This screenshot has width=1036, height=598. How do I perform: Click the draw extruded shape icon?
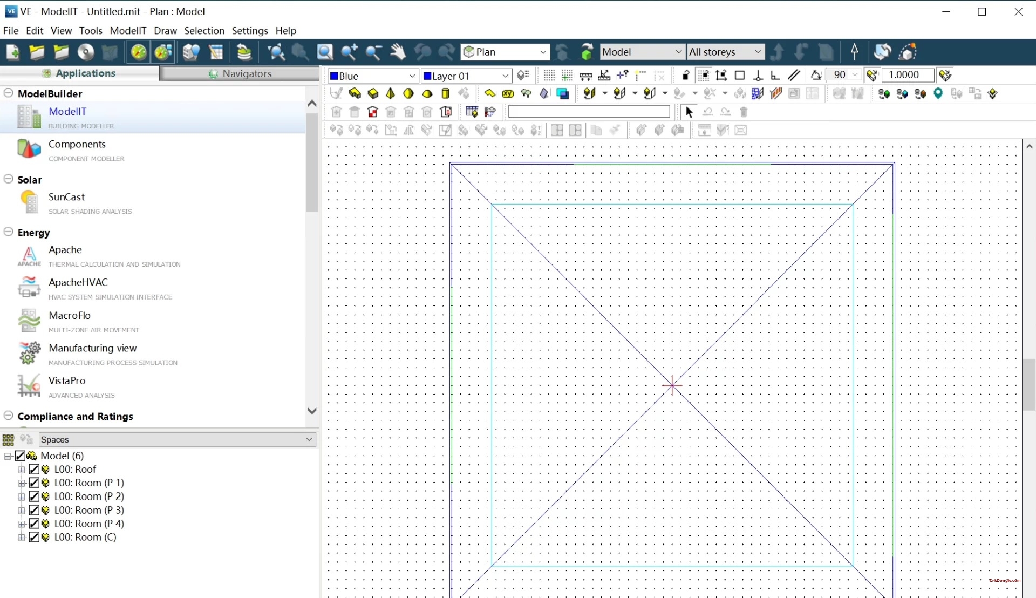pos(355,94)
